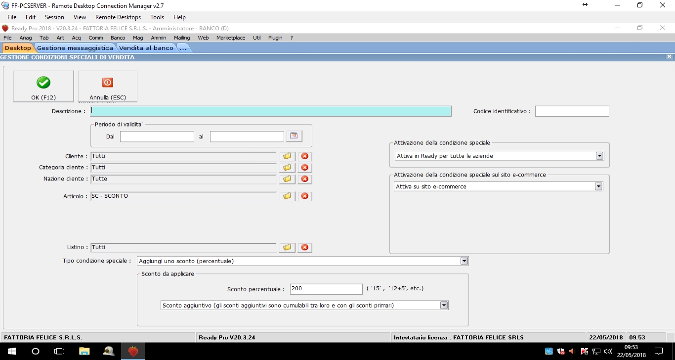This screenshot has width=675, height=360.
Task: Expand the Sconto aggiuntivo type dropdown
Action: click(444, 305)
